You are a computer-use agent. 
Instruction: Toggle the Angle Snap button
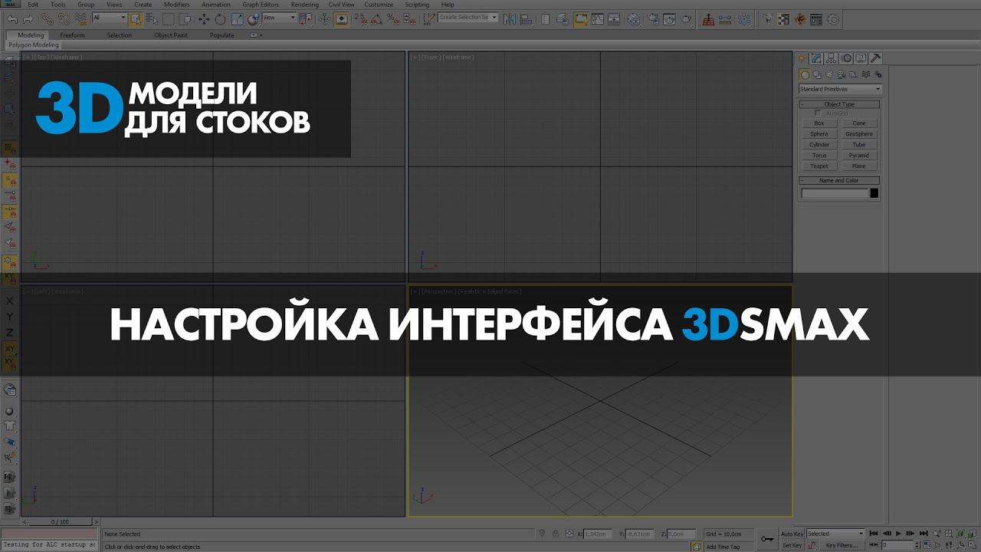[376, 19]
